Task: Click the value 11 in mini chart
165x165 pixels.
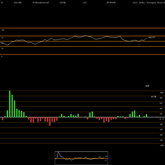Action: [106, 156]
